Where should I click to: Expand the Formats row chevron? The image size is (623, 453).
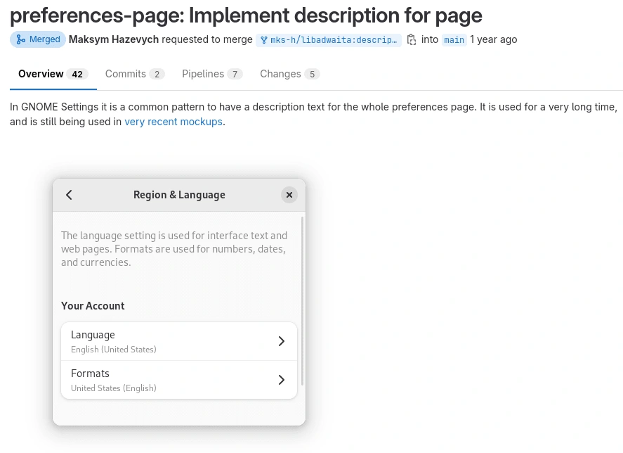(x=281, y=380)
